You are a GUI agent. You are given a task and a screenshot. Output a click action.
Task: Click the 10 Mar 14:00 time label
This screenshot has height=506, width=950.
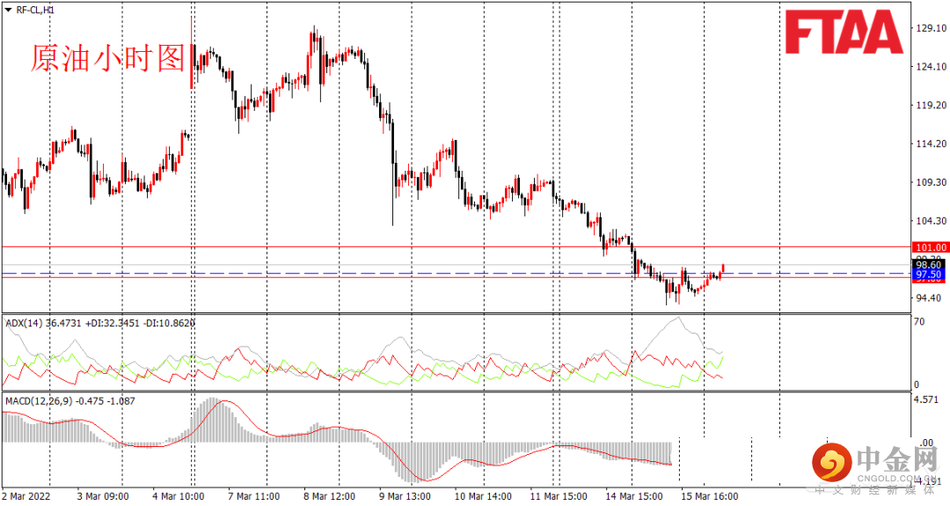[x=483, y=496]
